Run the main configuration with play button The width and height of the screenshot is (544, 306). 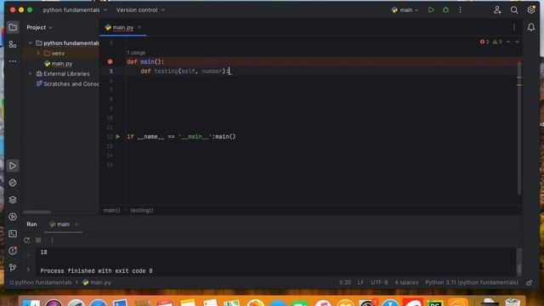pyautogui.click(x=431, y=10)
